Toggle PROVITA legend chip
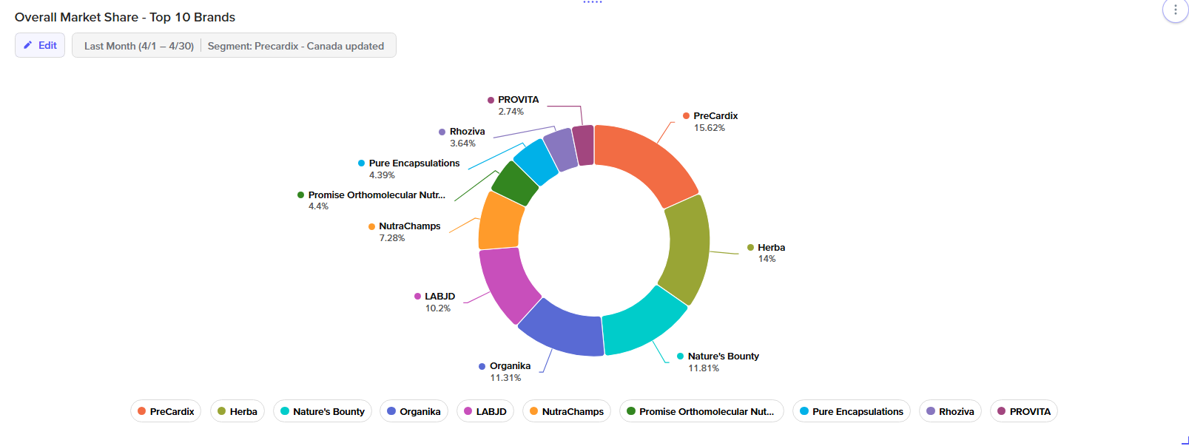Viewport: 1189px width, 446px height. tap(1024, 411)
